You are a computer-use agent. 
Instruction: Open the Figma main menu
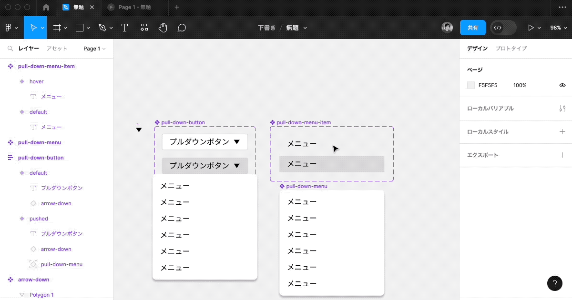tap(10, 27)
